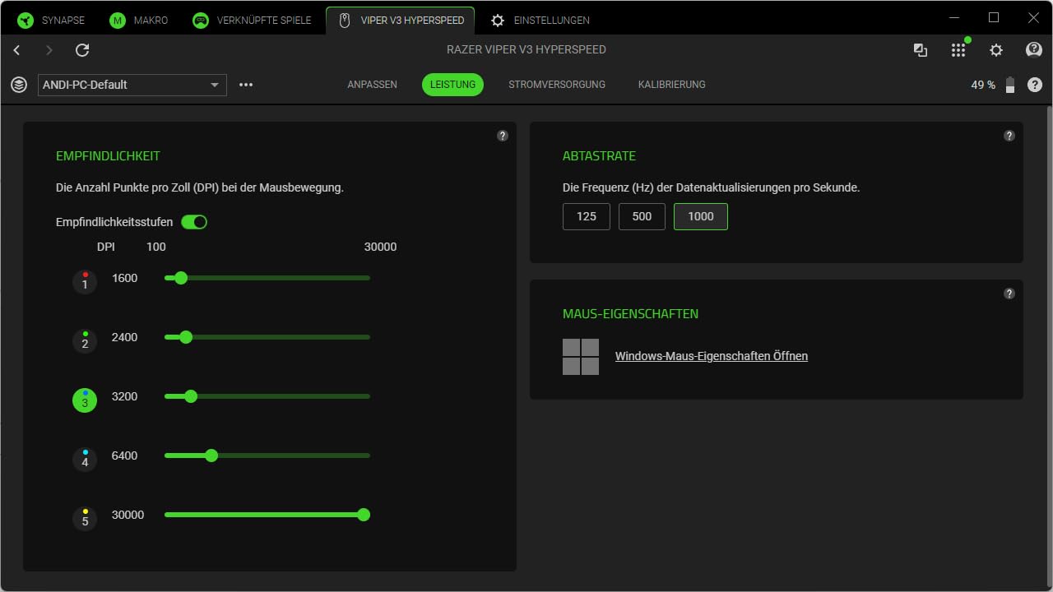Set polling rate to 1000 Hz

click(x=701, y=216)
